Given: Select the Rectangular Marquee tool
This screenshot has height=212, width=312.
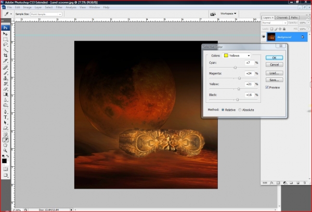Looking at the screenshot, I should (5, 39).
